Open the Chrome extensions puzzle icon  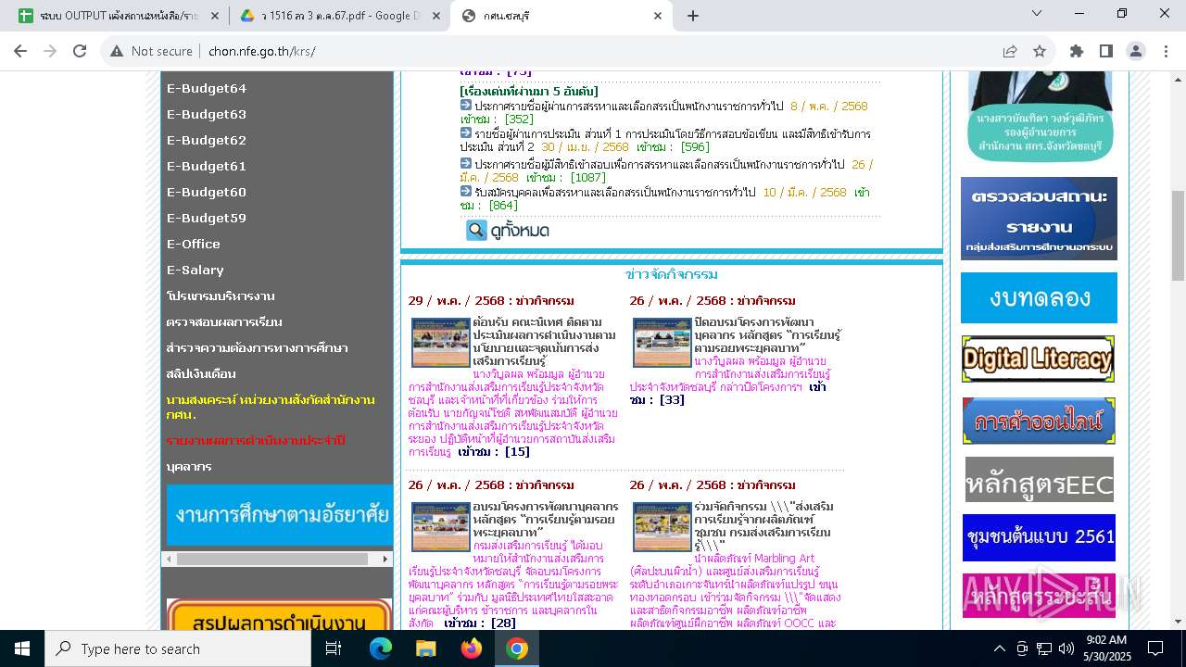1077,51
